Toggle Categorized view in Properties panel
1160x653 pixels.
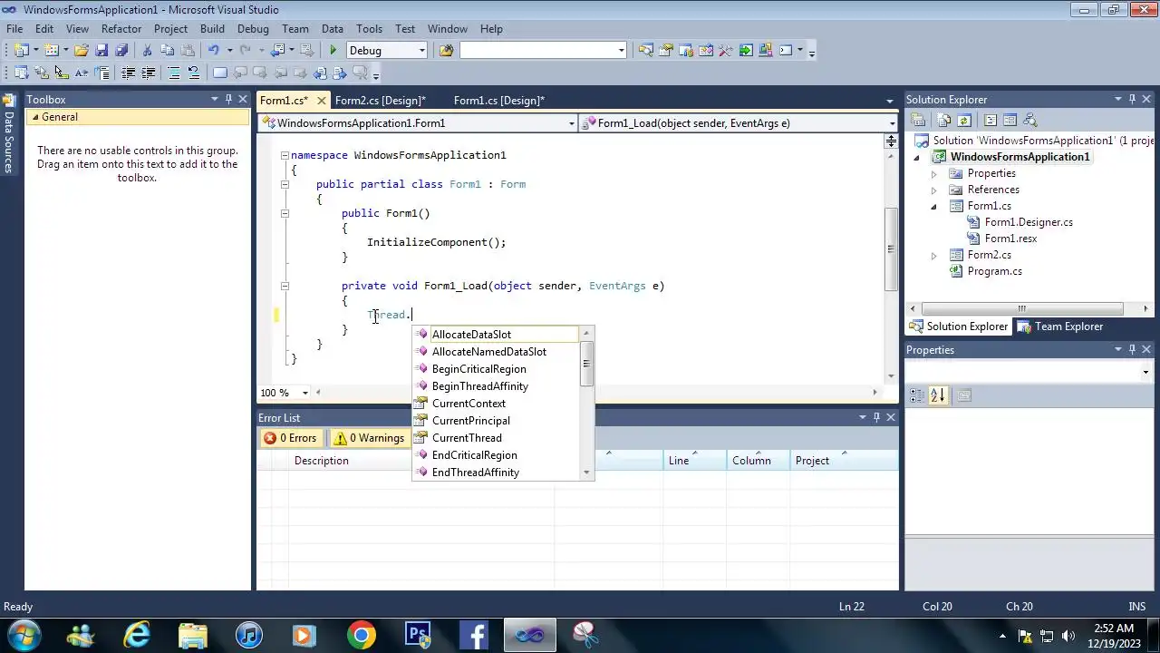917,395
